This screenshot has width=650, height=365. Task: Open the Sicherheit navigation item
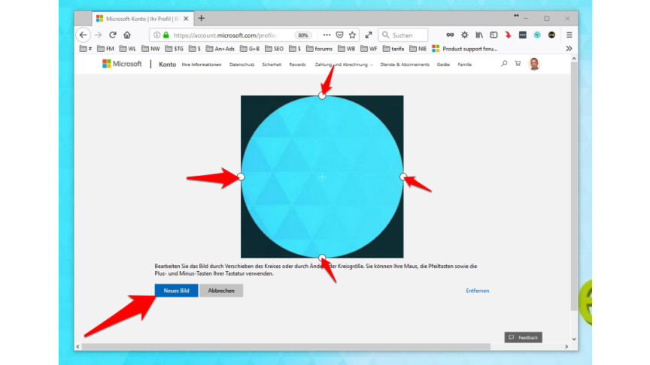click(272, 65)
